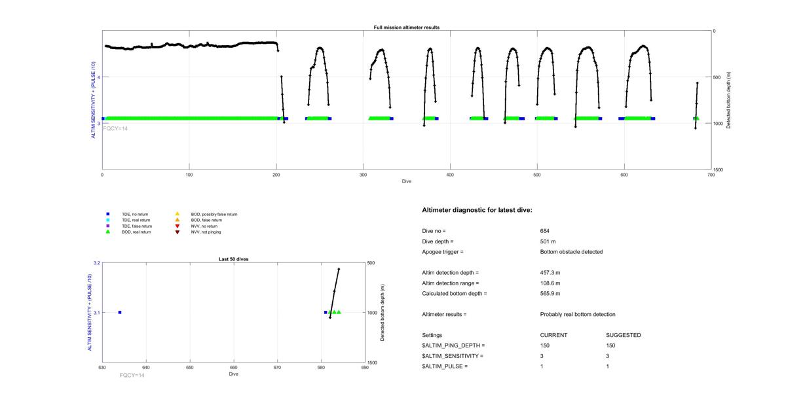Click the 'Altimeter results =' label

click(x=444, y=315)
